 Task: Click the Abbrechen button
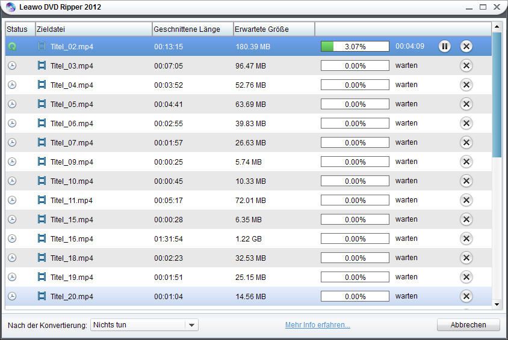click(468, 325)
